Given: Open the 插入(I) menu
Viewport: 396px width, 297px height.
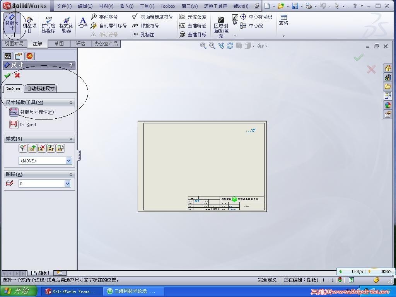Looking at the screenshot, I should coord(126,6).
